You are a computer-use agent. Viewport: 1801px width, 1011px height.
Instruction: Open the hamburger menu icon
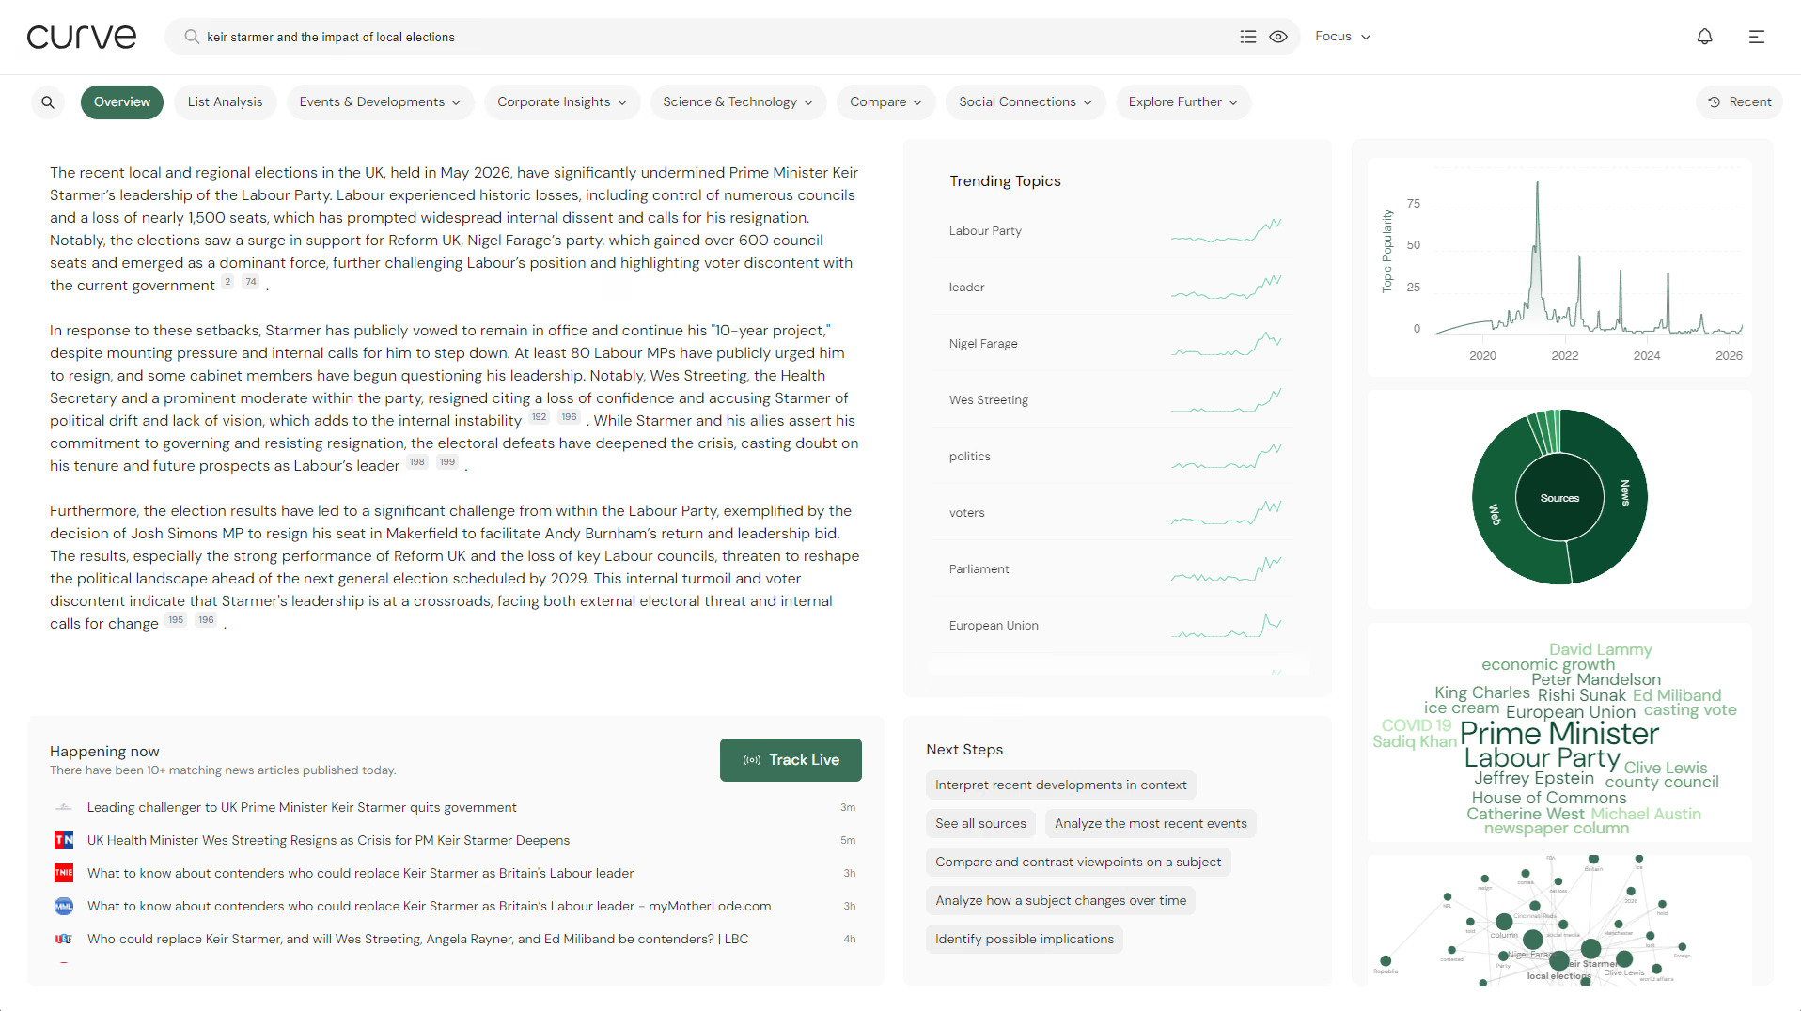pos(1756,37)
